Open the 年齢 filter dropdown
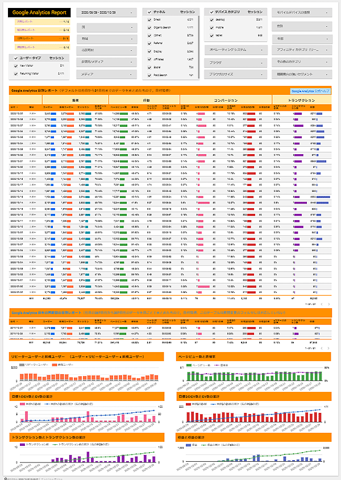The height and width of the screenshot is (480, 341). tap(302, 39)
